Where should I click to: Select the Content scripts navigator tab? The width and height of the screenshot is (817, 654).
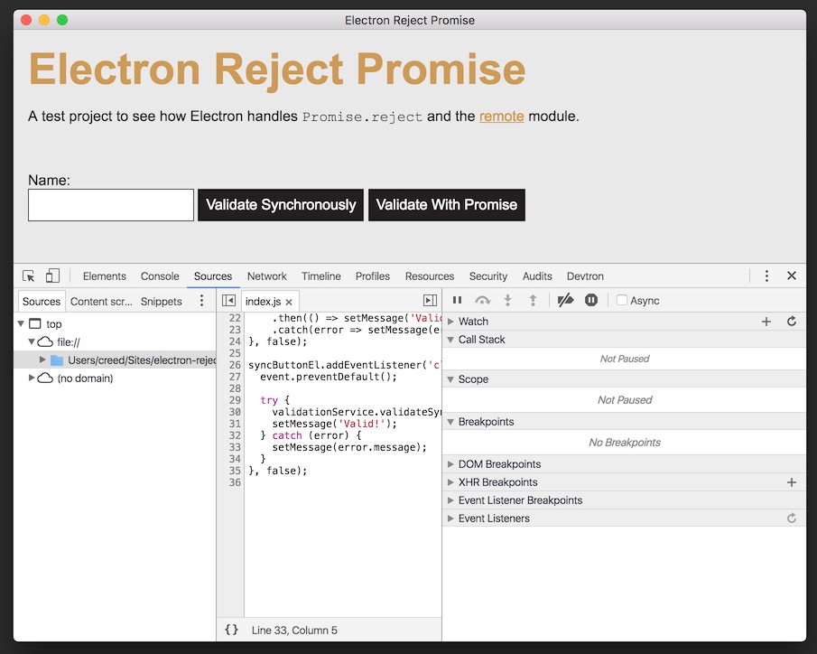click(101, 302)
